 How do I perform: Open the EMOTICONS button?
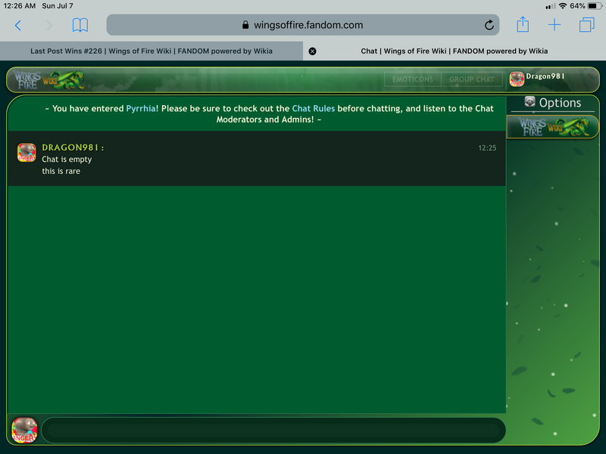pyautogui.click(x=412, y=79)
